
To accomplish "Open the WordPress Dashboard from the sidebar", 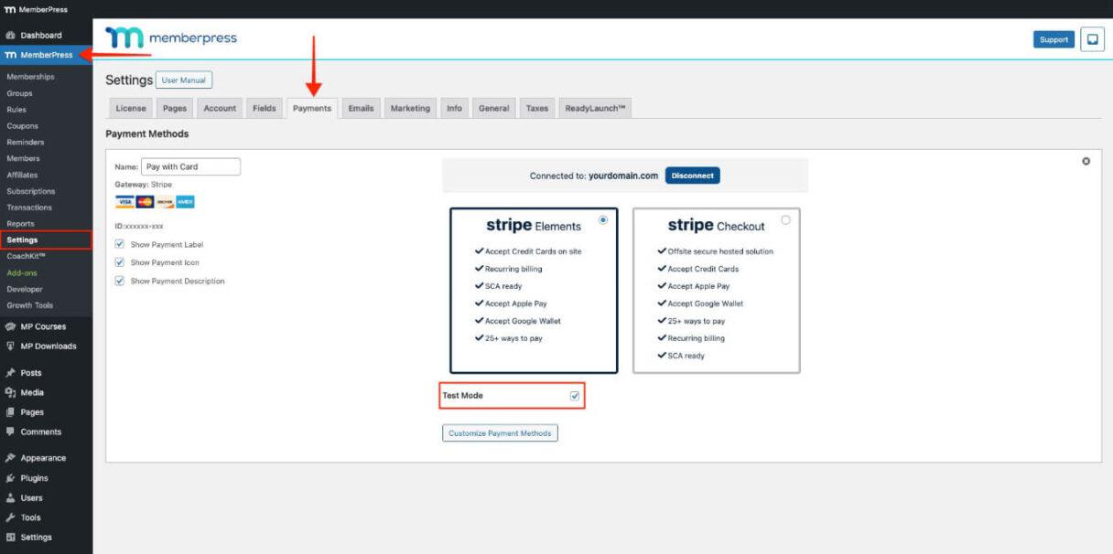I will 40,34.
